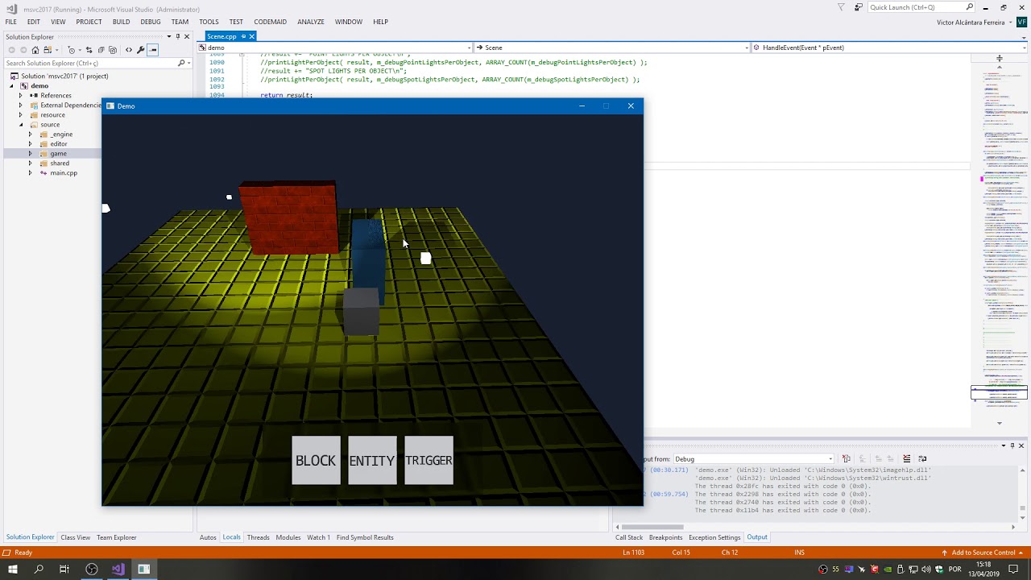Expand the References node

pyautogui.click(x=21, y=95)
